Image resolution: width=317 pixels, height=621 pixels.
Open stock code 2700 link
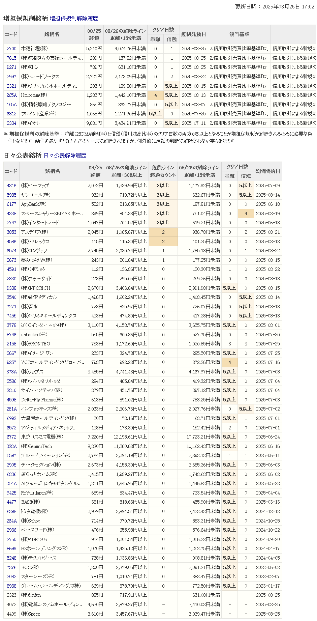[11, 49]
